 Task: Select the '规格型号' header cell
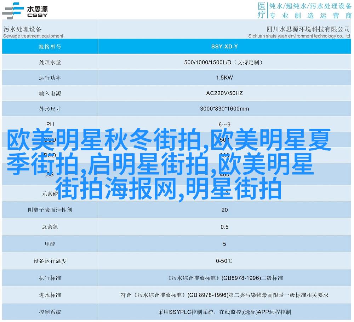[x=50, y=47]
